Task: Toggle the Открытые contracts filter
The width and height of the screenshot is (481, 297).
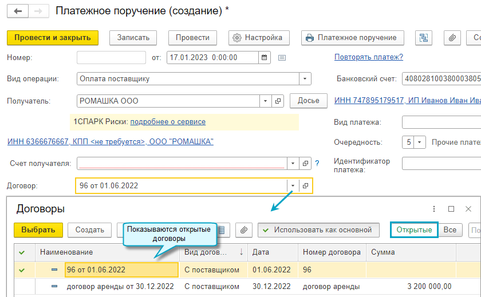Action: [414, 230]
